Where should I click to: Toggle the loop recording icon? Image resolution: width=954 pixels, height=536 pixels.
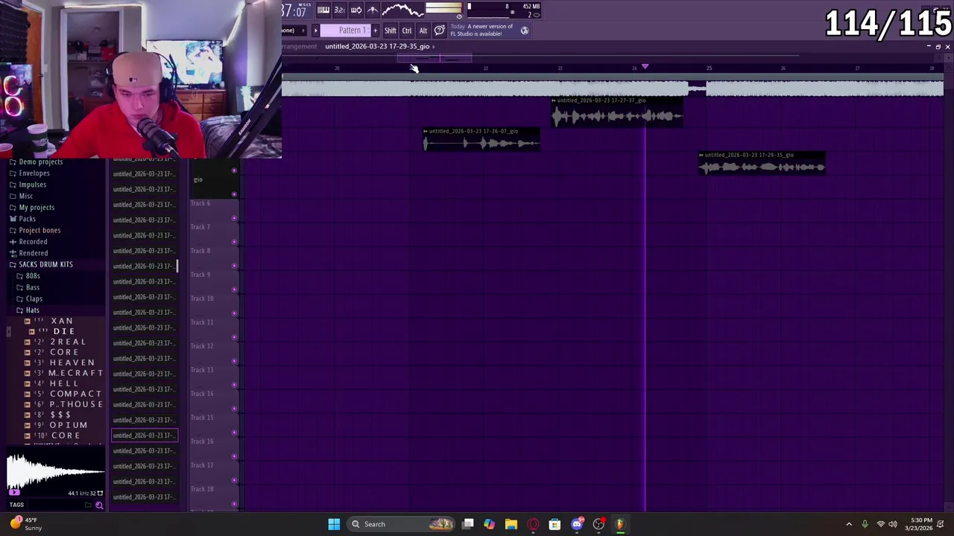(x=356, y=10)
